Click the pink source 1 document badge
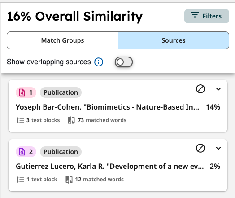Viewport: 235px width, 198px height. point(26,92)
